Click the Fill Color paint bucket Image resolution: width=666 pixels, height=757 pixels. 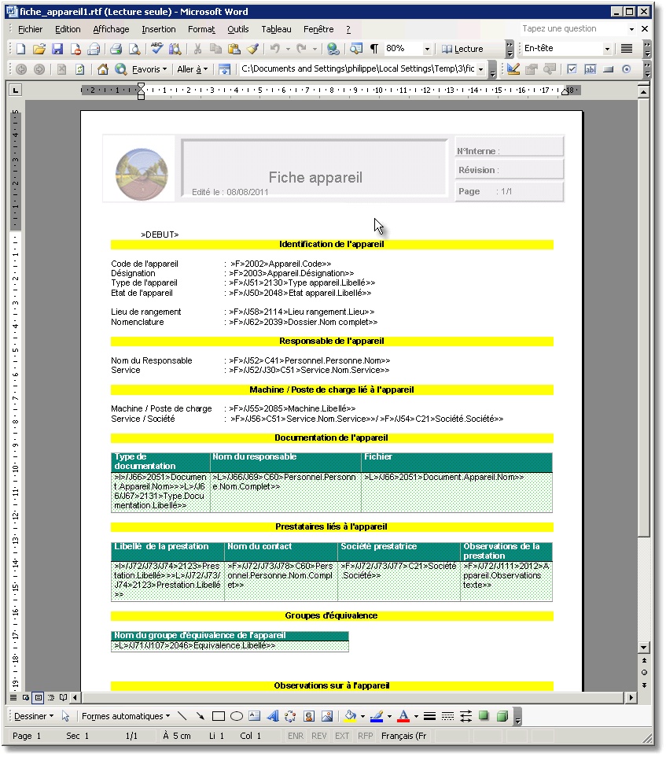(351, 716)
